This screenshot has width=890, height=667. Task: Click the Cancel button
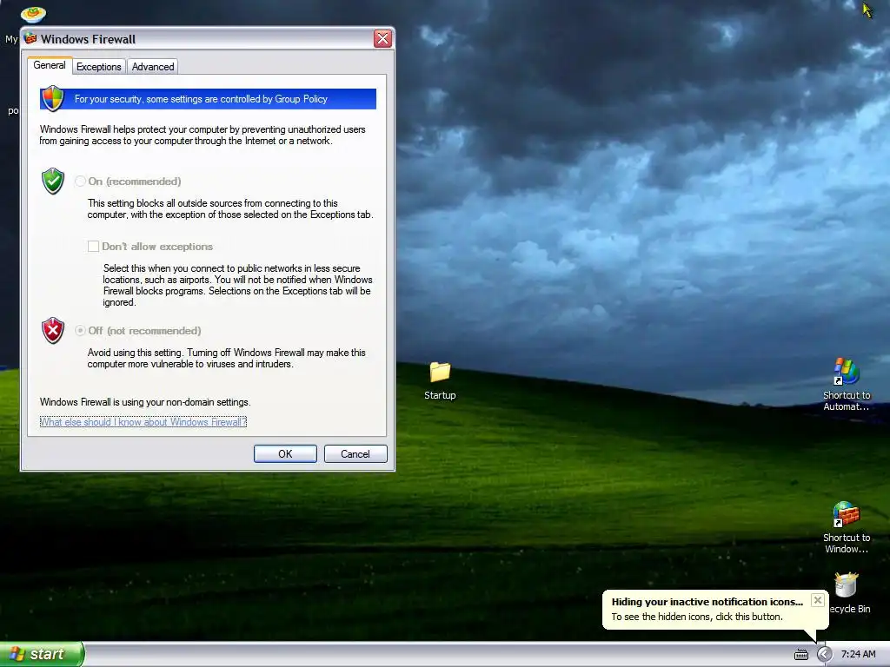click(355, 453)
